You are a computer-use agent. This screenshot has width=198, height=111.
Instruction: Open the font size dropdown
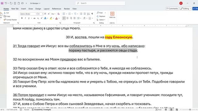[42, 14]
